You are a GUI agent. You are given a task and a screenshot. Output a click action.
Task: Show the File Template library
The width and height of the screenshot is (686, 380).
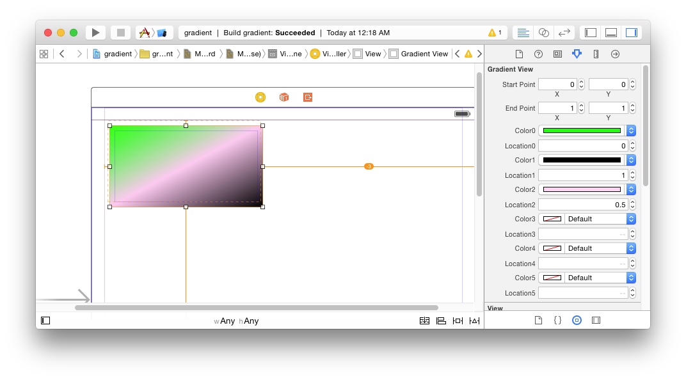tap(539, 320)
